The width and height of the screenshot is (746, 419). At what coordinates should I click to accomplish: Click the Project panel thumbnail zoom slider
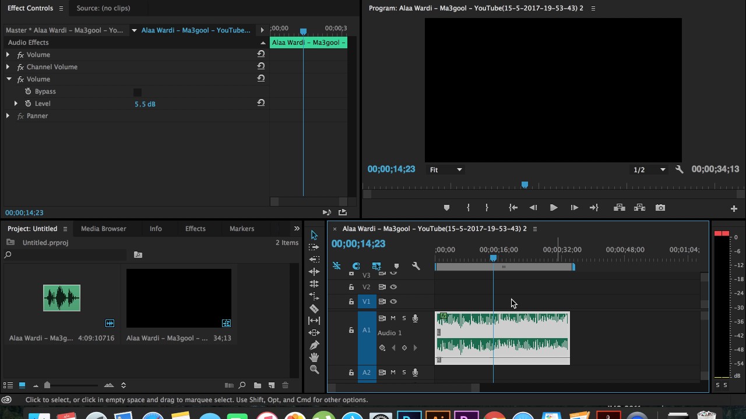tap(47, 385)
